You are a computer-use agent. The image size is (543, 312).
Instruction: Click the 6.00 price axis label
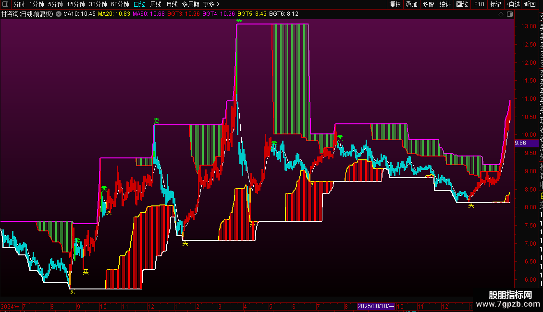pos(530,280)
